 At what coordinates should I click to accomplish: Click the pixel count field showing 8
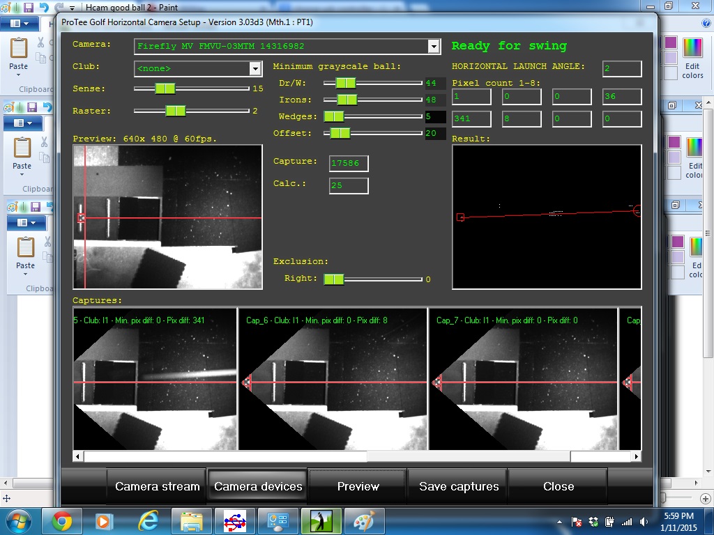[522, 118]
